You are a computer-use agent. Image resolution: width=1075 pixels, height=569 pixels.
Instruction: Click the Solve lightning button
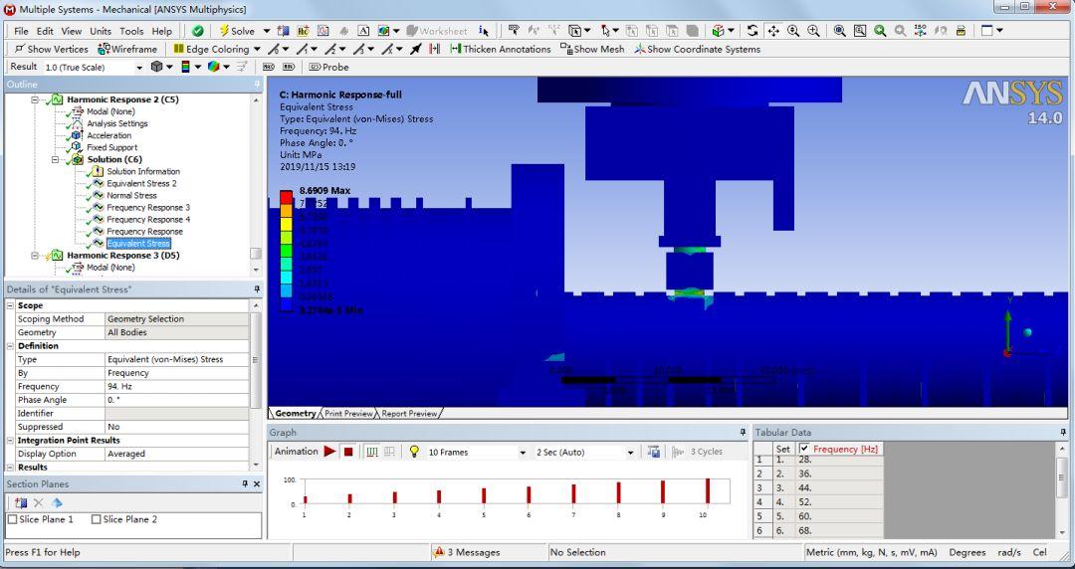[237, 31]
